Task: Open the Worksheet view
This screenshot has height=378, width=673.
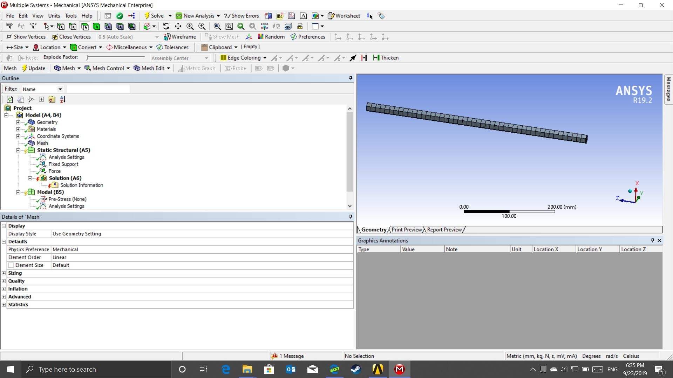Action: click(344, 16)
